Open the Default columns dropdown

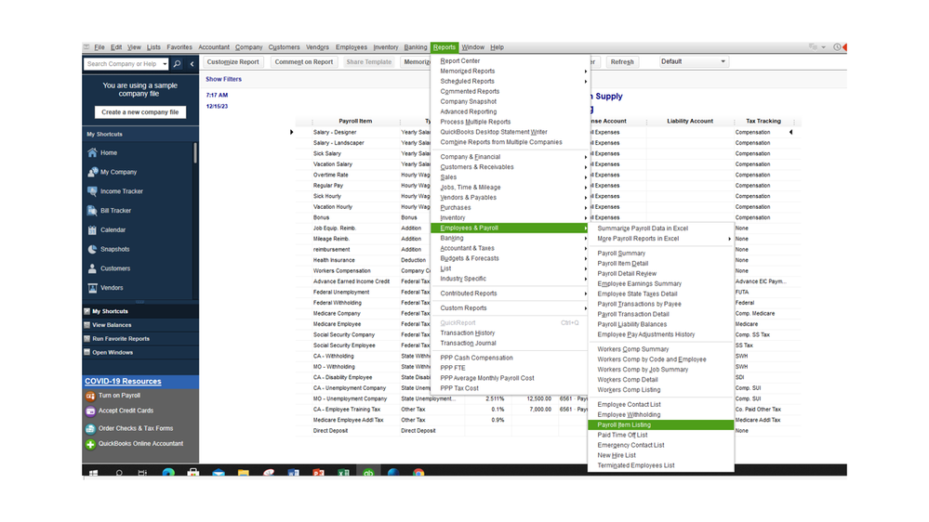693,61
